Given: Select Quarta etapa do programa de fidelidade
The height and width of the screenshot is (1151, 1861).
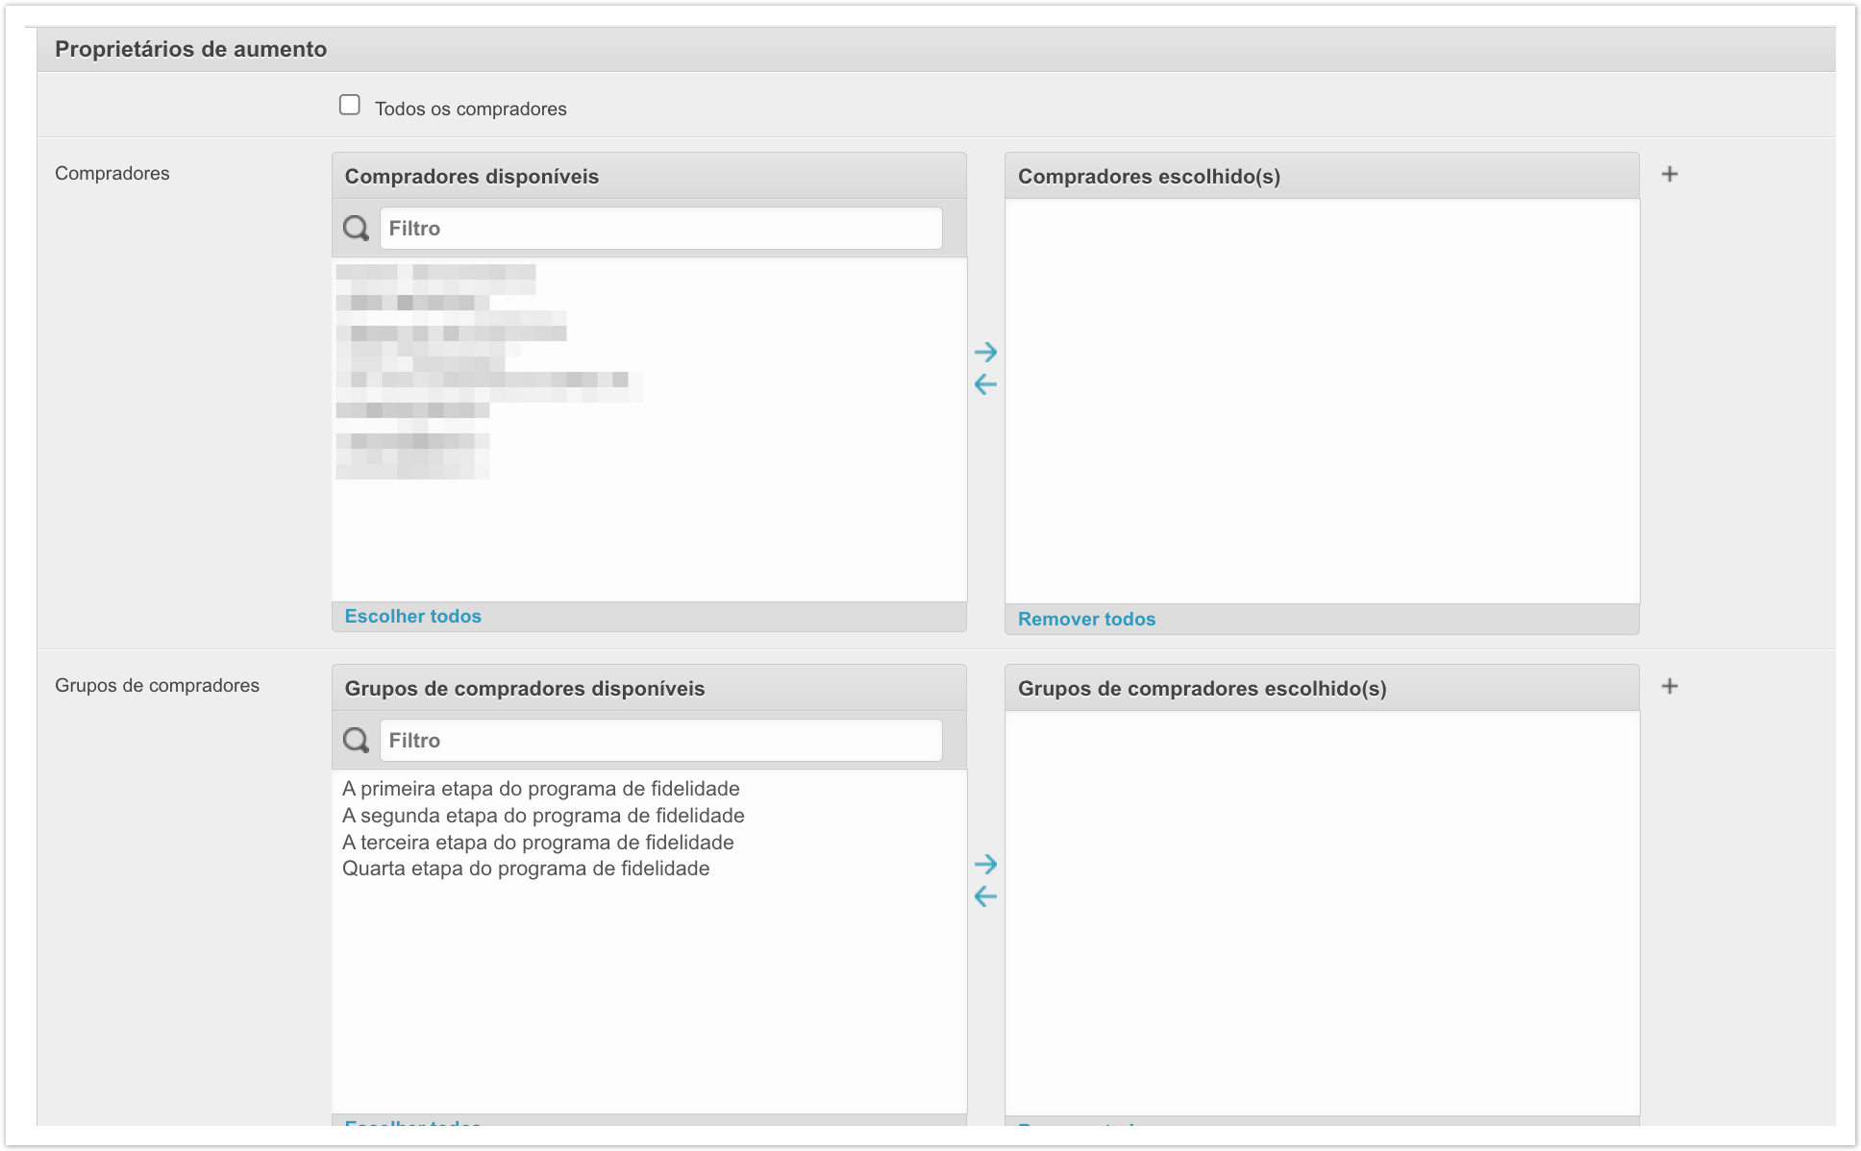Looking at the screenshot, I should (526, 869).
